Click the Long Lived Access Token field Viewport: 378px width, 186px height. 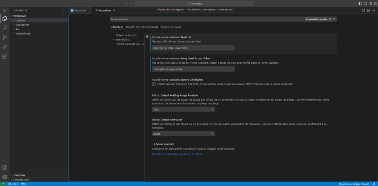193,69
